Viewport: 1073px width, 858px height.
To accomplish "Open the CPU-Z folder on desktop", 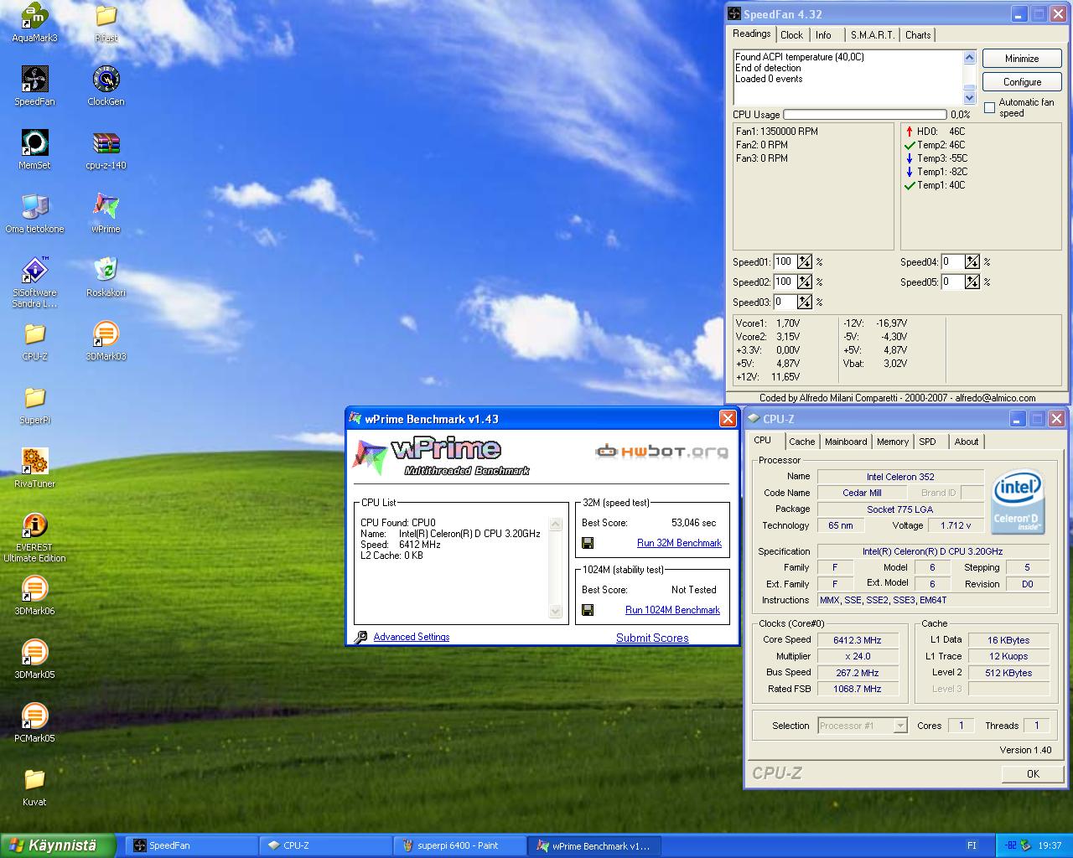I will (x=34, y=340).
